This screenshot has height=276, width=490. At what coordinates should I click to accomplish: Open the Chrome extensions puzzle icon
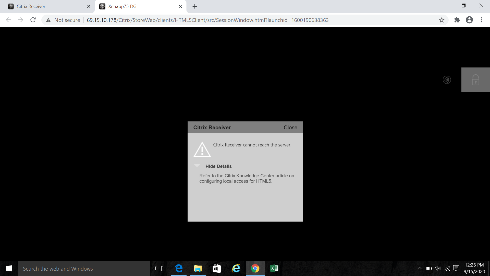point(457,20)
